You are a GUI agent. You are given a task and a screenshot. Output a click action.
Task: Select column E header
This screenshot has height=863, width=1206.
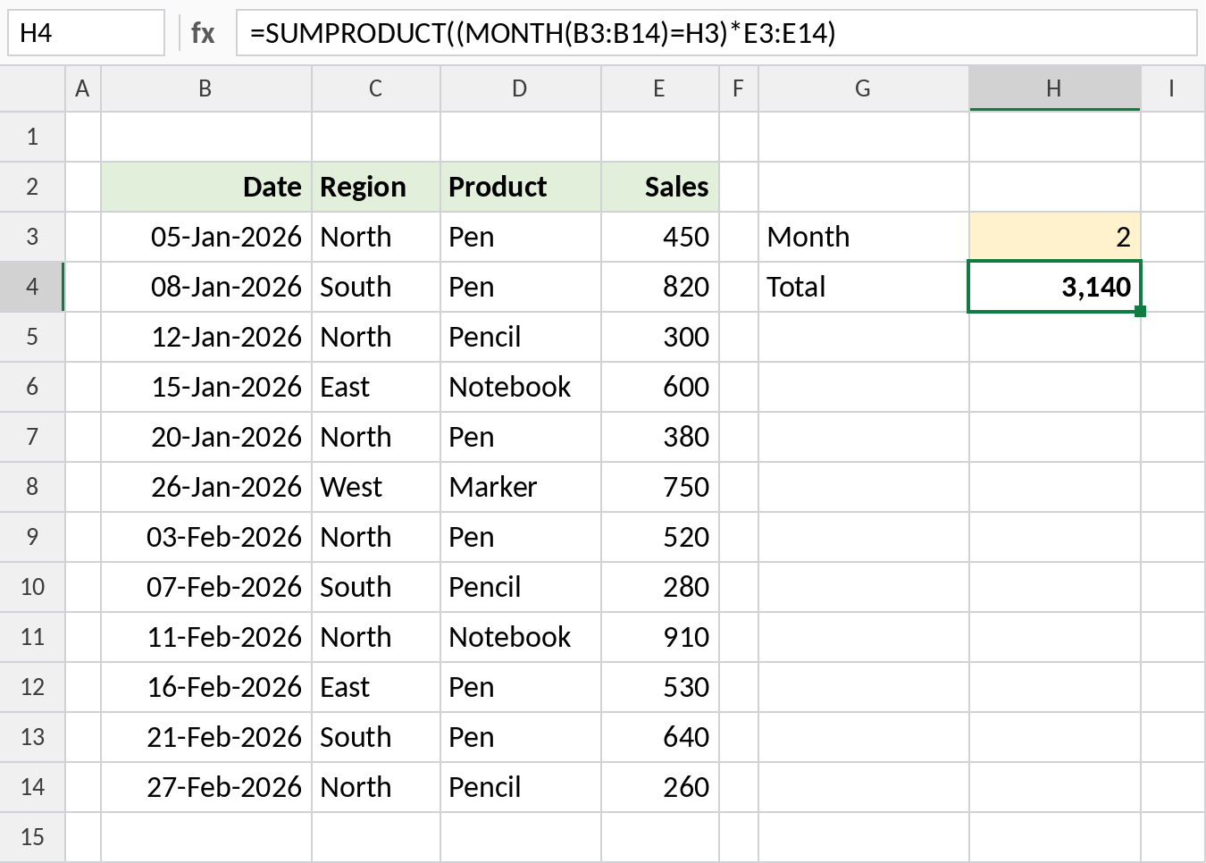[660, 88]
